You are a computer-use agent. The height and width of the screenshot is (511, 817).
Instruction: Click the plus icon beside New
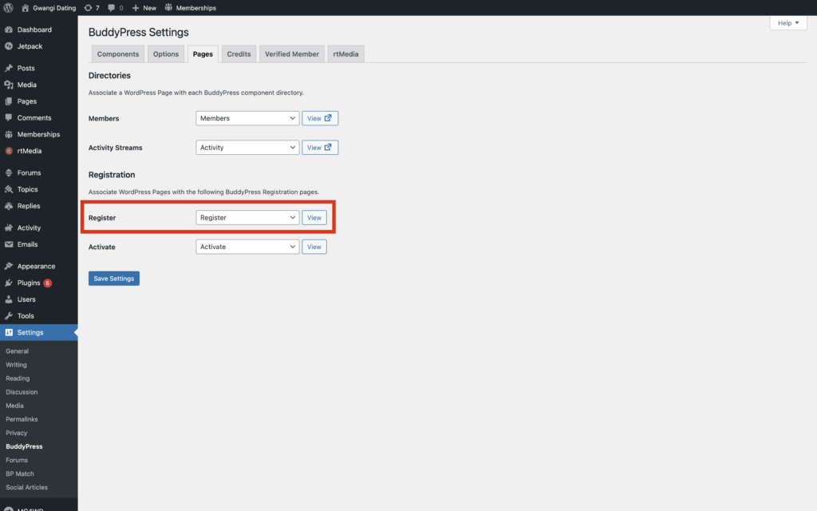pos(136,8)
